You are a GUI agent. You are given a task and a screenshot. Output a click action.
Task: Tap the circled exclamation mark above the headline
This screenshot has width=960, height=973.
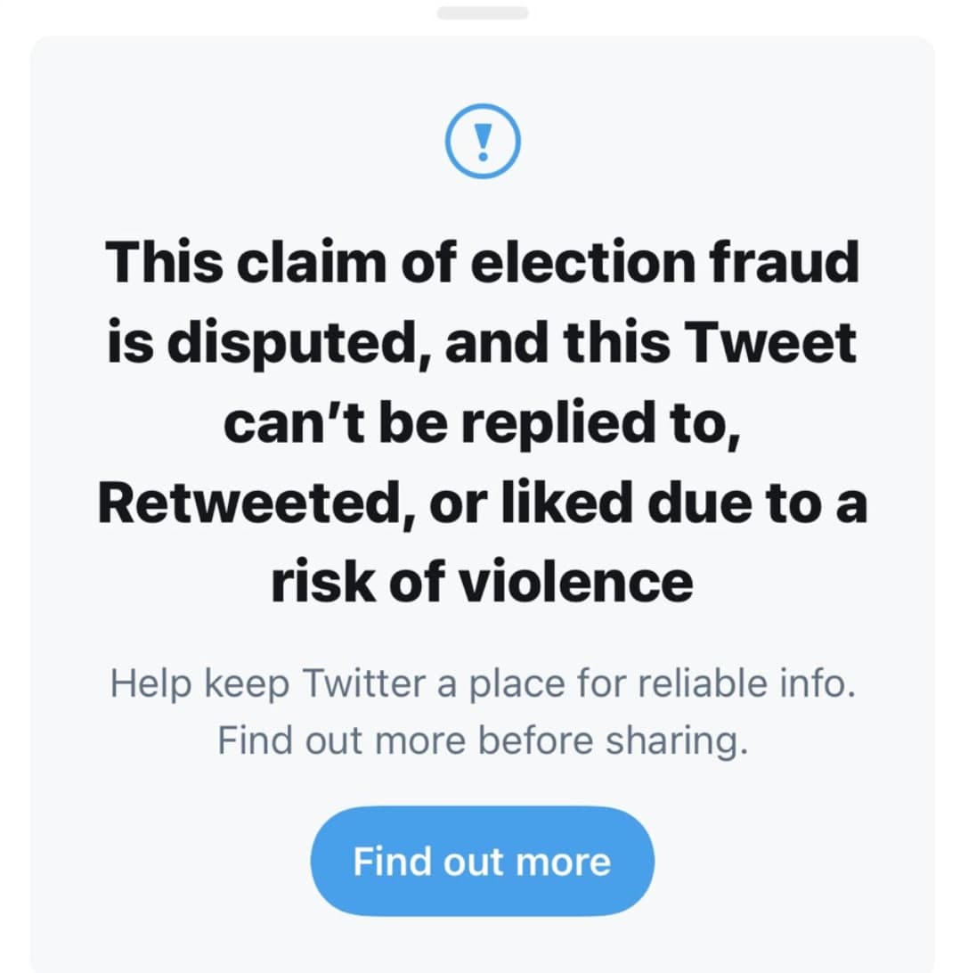482,141
